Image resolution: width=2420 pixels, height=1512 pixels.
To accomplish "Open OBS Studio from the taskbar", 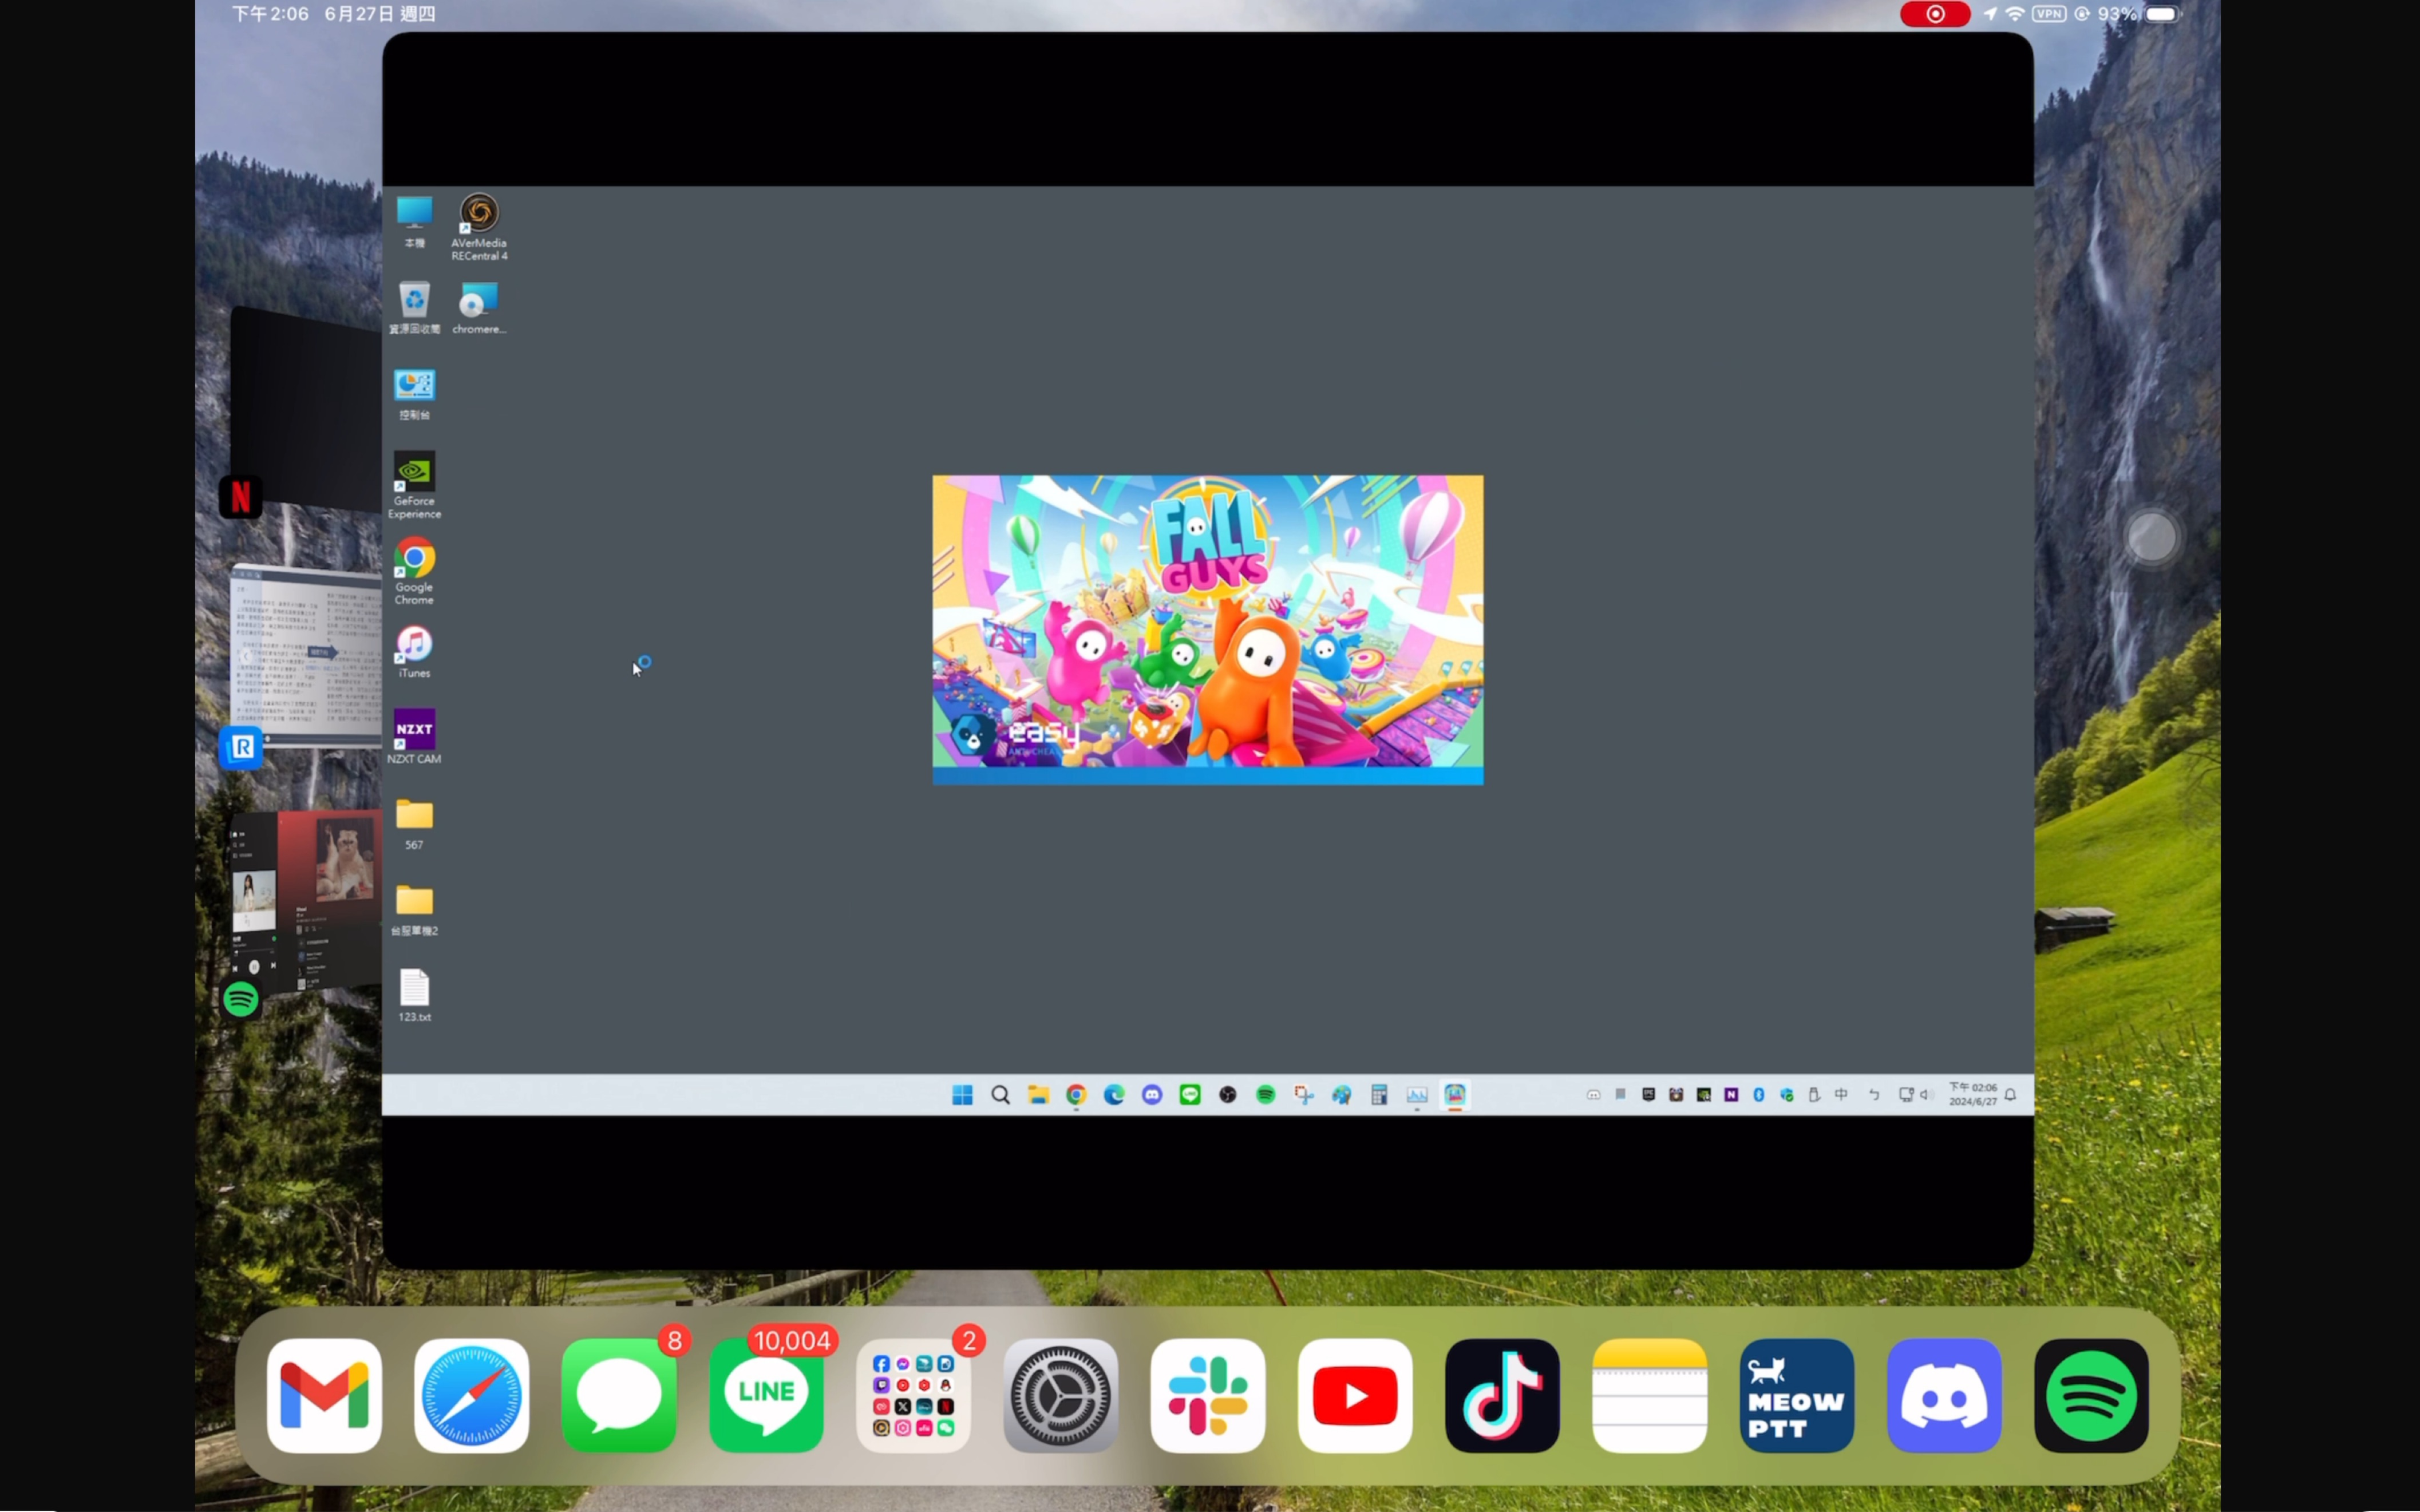I will (1228, 1095).
